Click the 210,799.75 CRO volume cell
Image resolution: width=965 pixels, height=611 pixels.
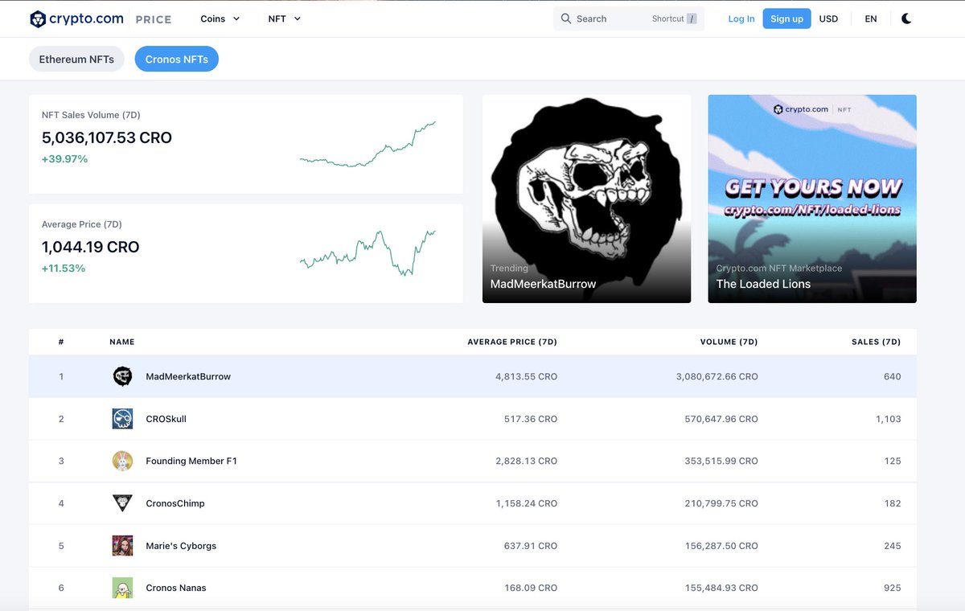coord(721,503)
